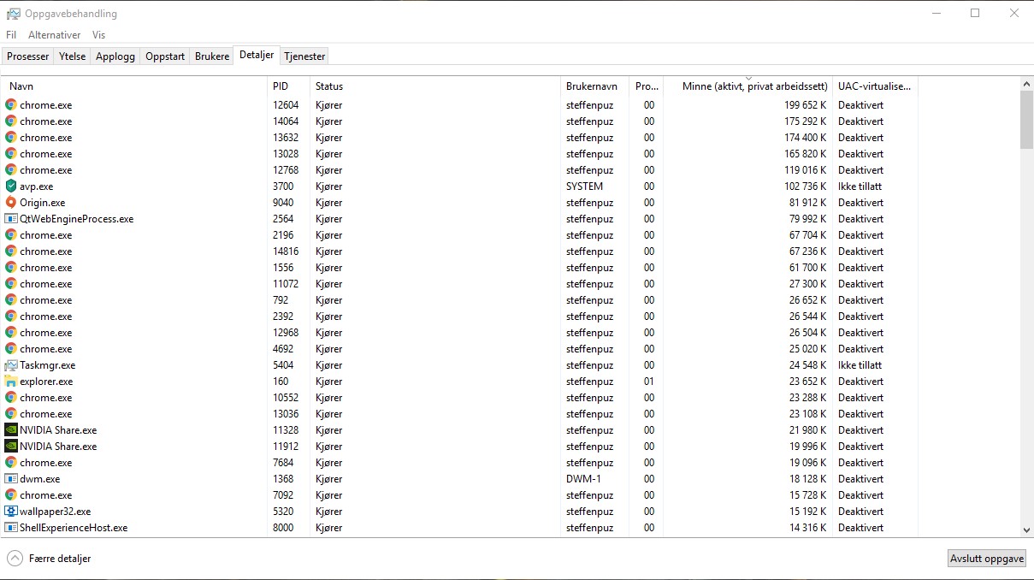Click the Chrome icon for PID 12768
The width and height of the screenshot is (1034, 580).
coord(11,169)
